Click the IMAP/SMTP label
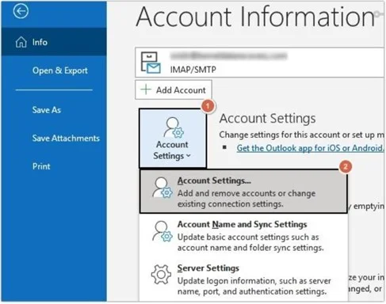The width and height of the screenshot is (386, 304). point(193,70)
